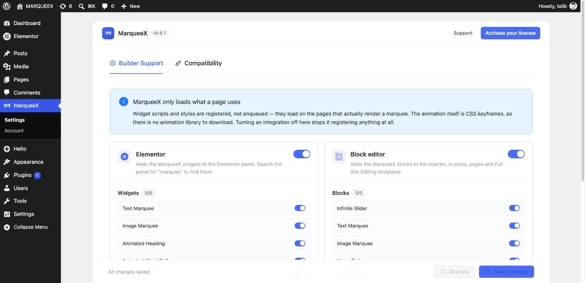Viewport: 585px width, 283px height.
Task: Click the Widgets 8/8 count badge
Action: pyautogui.click(x=148, y=193)
